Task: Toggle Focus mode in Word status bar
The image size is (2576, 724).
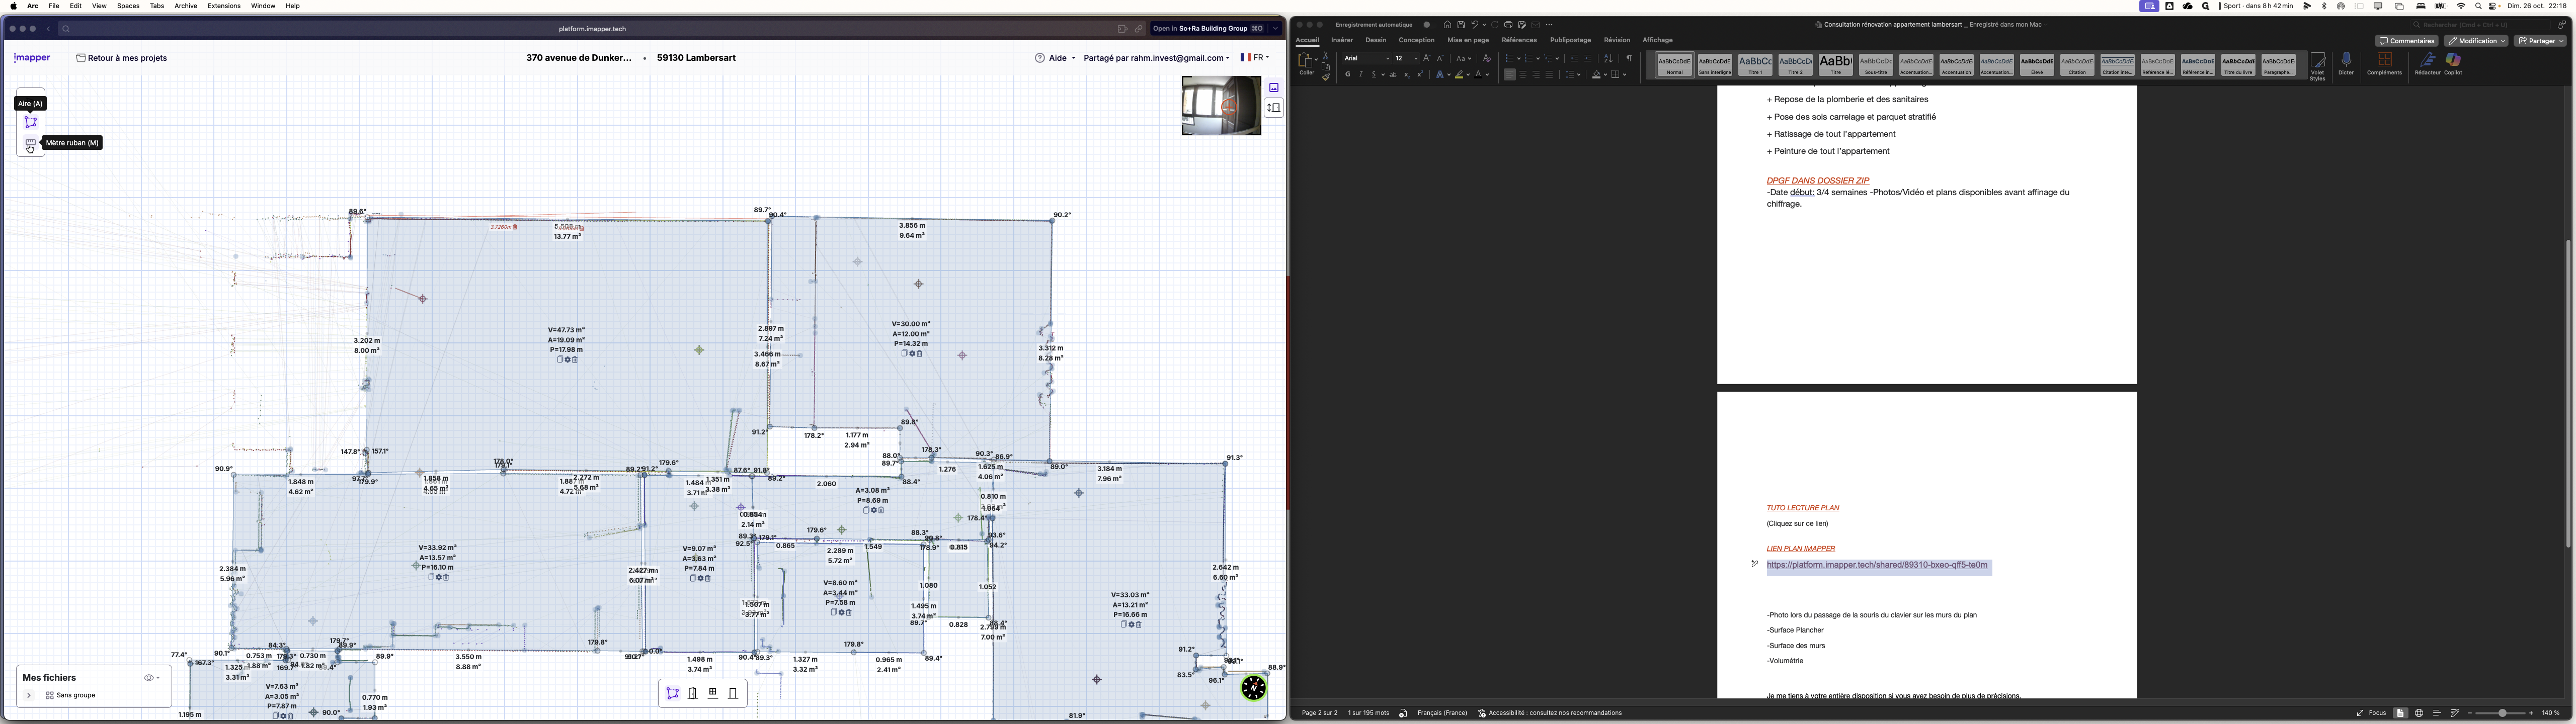Action: (2371, 713)
